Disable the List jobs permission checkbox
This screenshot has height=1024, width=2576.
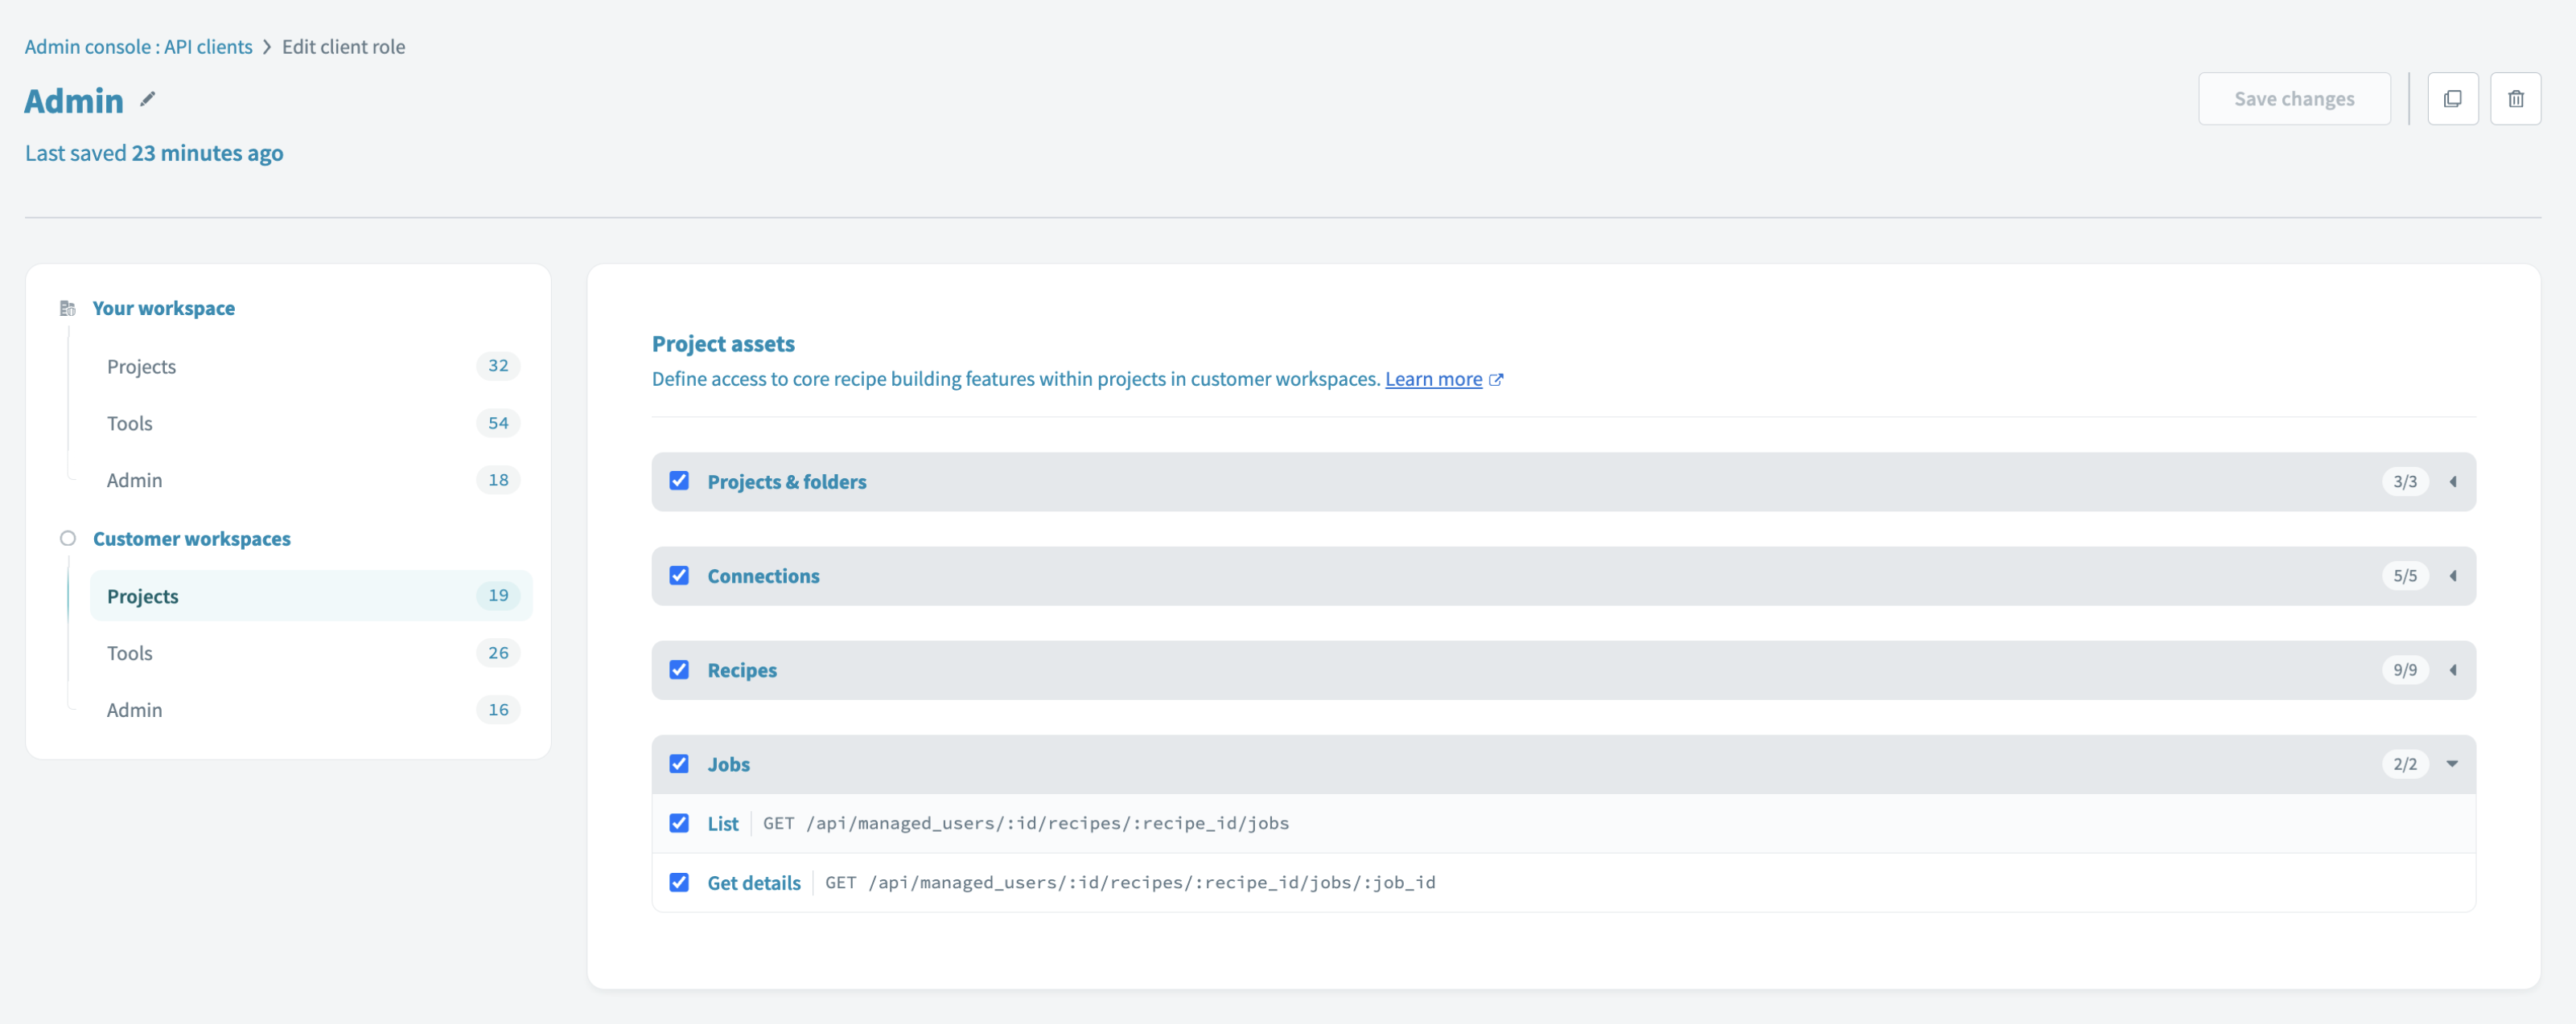pyautogui.click(x=680, y=822)
